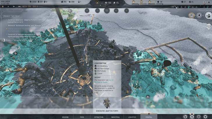Click the glowing generator at city center

pos(84,79)
